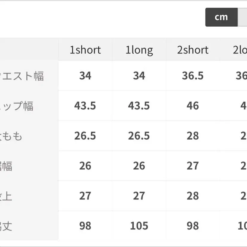Click the 1long column header
The image size is (247, 247).
pyautogui.click(x=139, y=50)
